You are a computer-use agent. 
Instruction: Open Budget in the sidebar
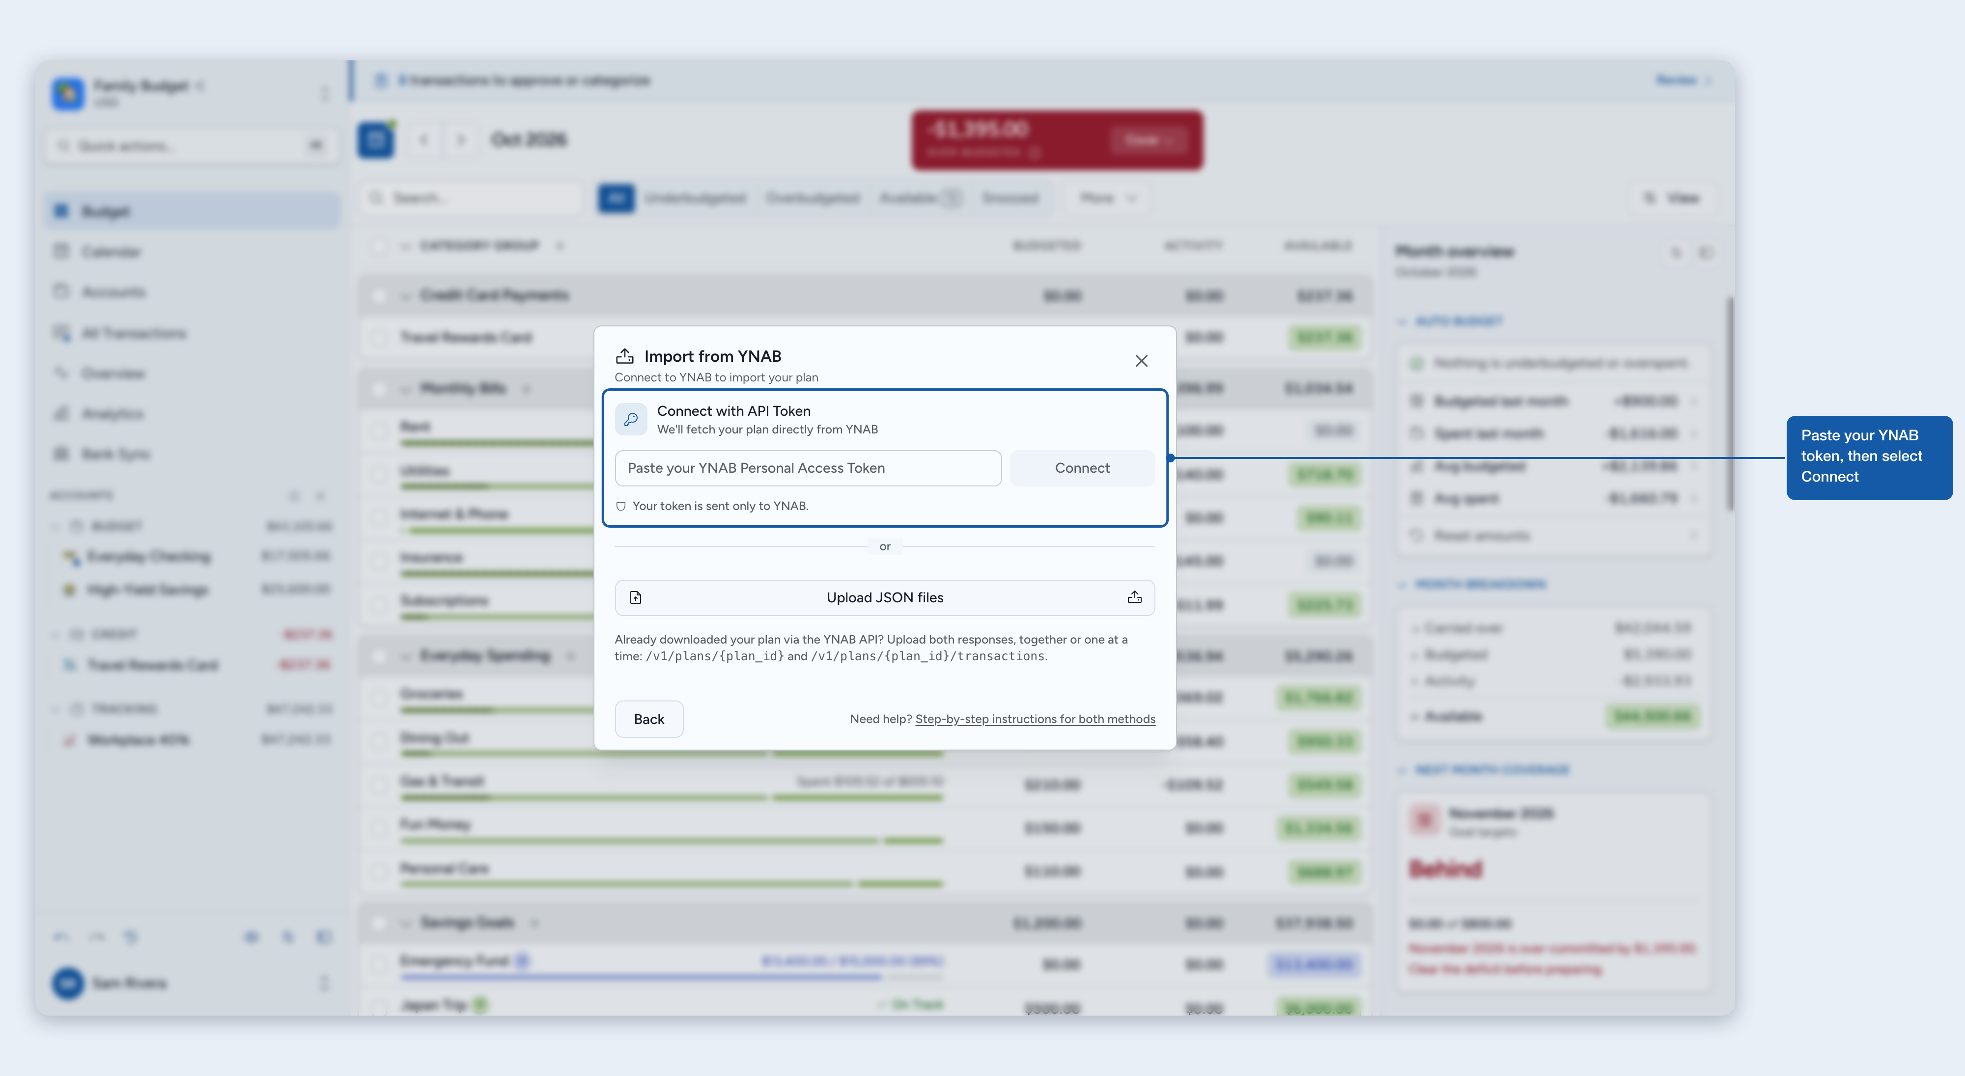(192, 211)
